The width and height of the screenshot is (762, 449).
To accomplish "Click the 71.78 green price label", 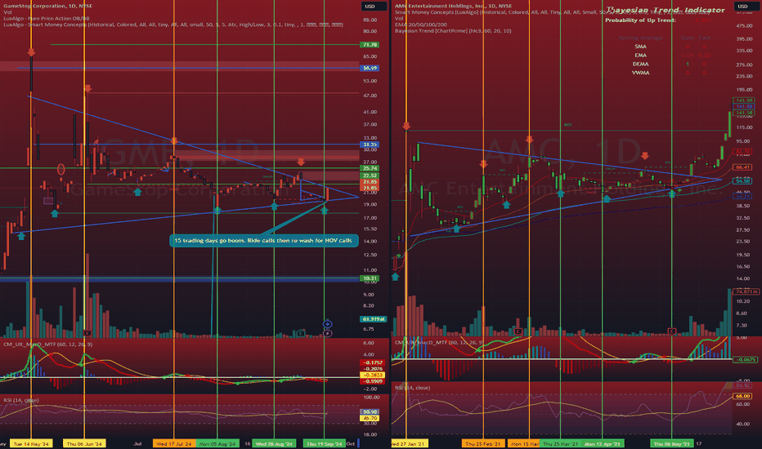I will click(x=370, y=45).
